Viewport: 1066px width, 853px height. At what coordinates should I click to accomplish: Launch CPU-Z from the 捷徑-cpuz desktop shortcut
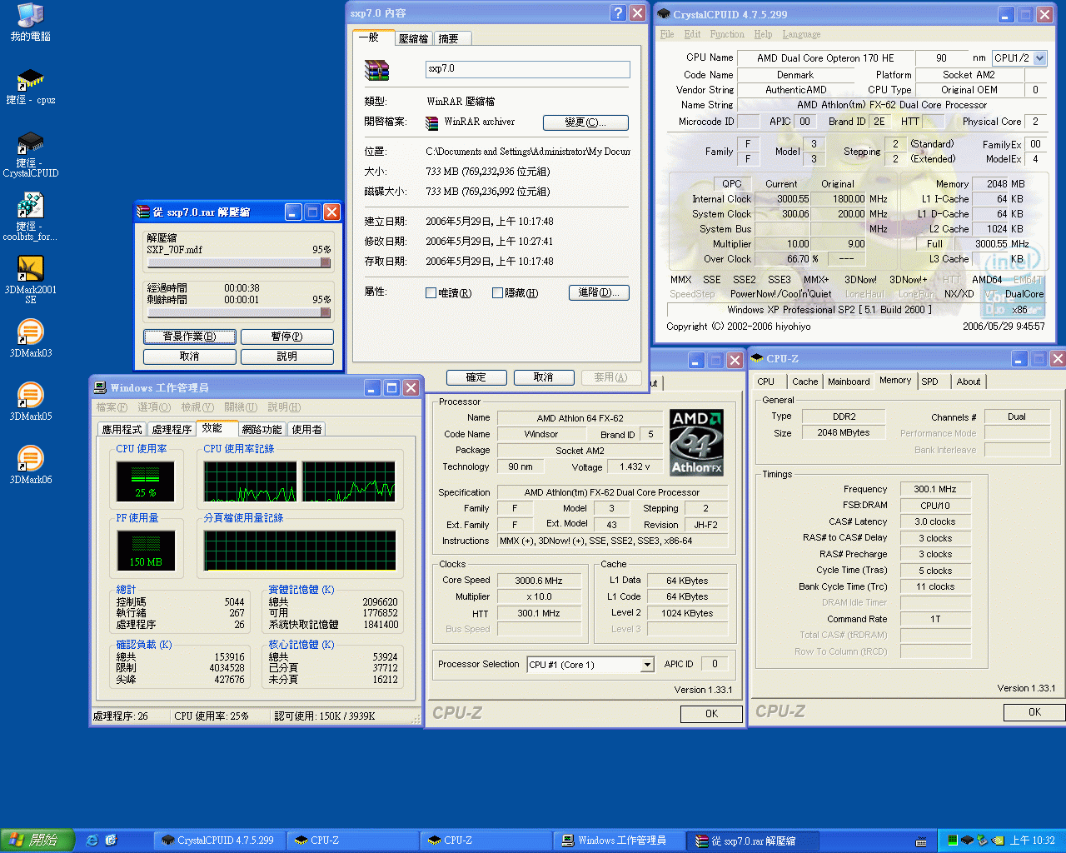[x=30, y=79]
